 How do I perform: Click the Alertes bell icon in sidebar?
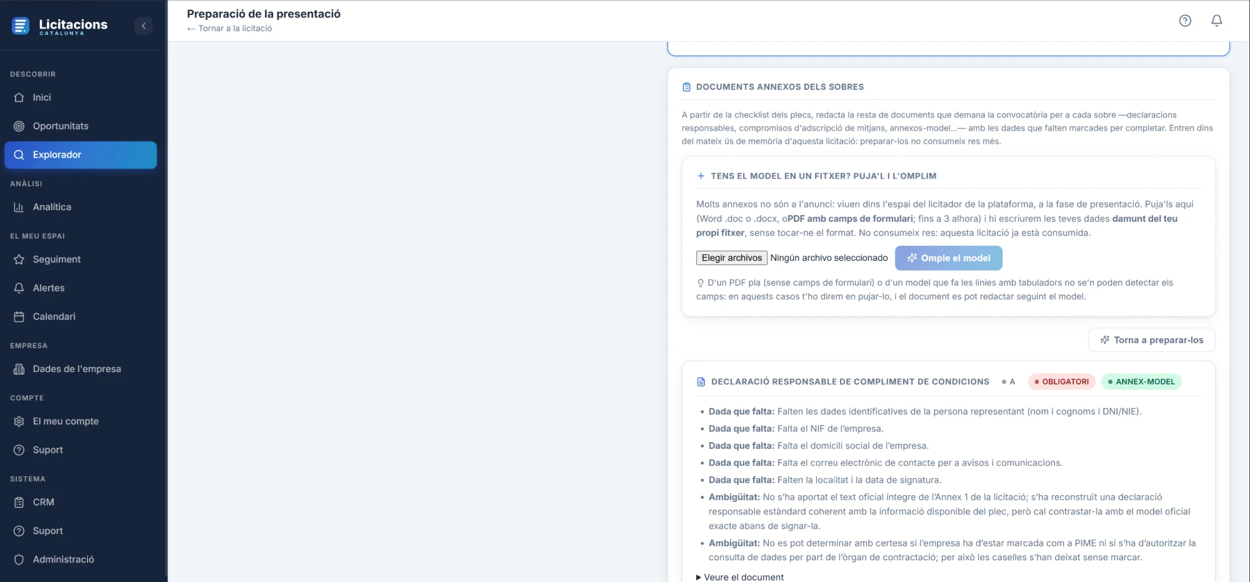(19, 288)
